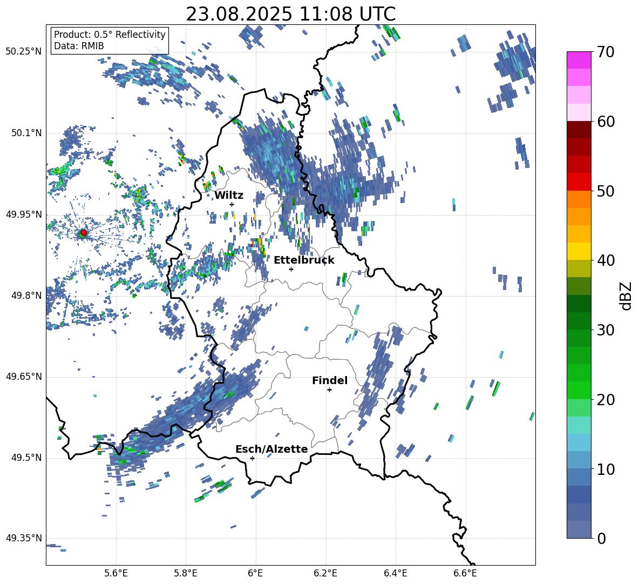
Task: Click the 49.95°N latitude label
Action: click(24, 214)
